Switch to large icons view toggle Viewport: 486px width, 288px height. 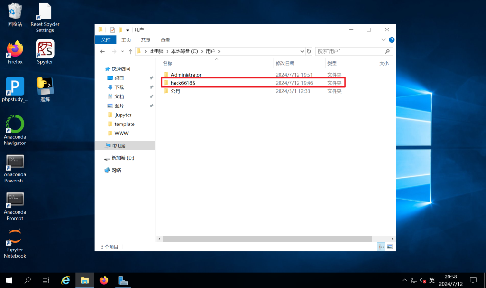(x=390, y=247)
